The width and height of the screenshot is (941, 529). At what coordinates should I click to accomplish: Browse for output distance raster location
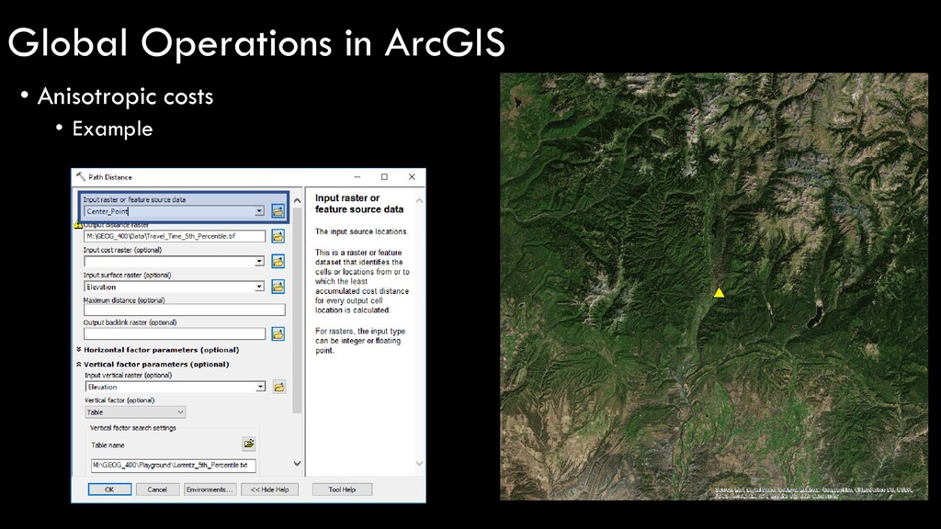[278, 236]
